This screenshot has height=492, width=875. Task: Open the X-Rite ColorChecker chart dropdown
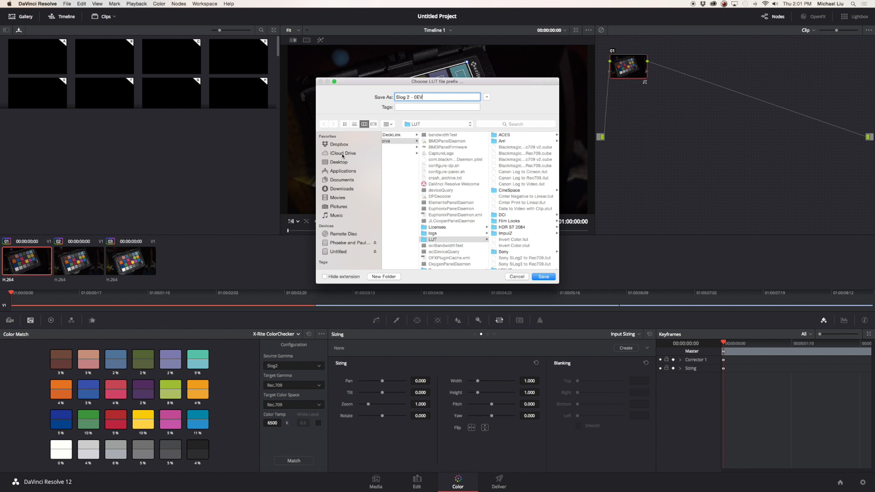(x=276, y=334)
